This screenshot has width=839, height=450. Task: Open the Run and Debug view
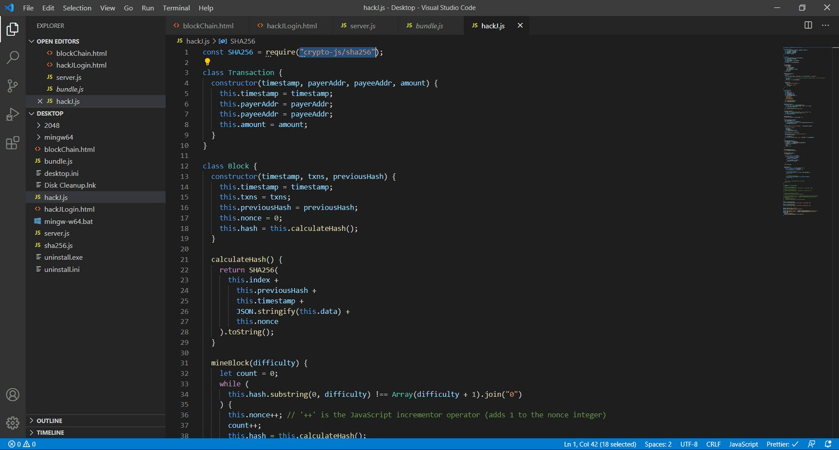coord(13,114)
